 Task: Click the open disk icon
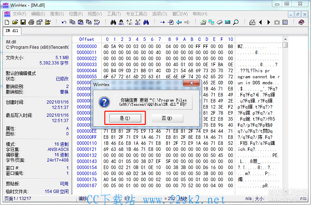[x=203, y=22]
